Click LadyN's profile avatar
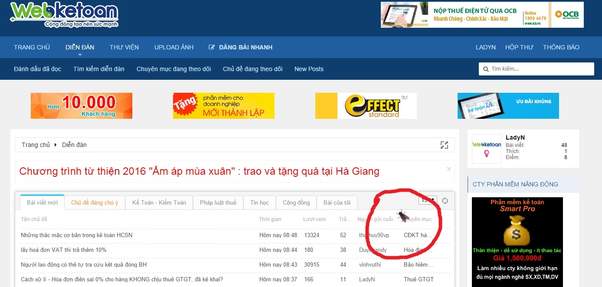Screen dimensions: 602x287 pyautogui.click(x=486, y=149)
